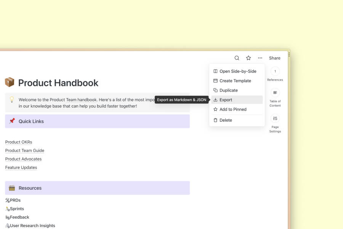Screen dimensions: 343x229
Task: Pin page using Add to Pinned
Action: [x=233, y=110]
